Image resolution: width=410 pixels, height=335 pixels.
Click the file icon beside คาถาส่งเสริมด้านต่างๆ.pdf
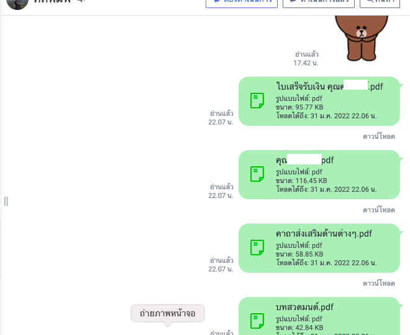(x=257, y=247)
